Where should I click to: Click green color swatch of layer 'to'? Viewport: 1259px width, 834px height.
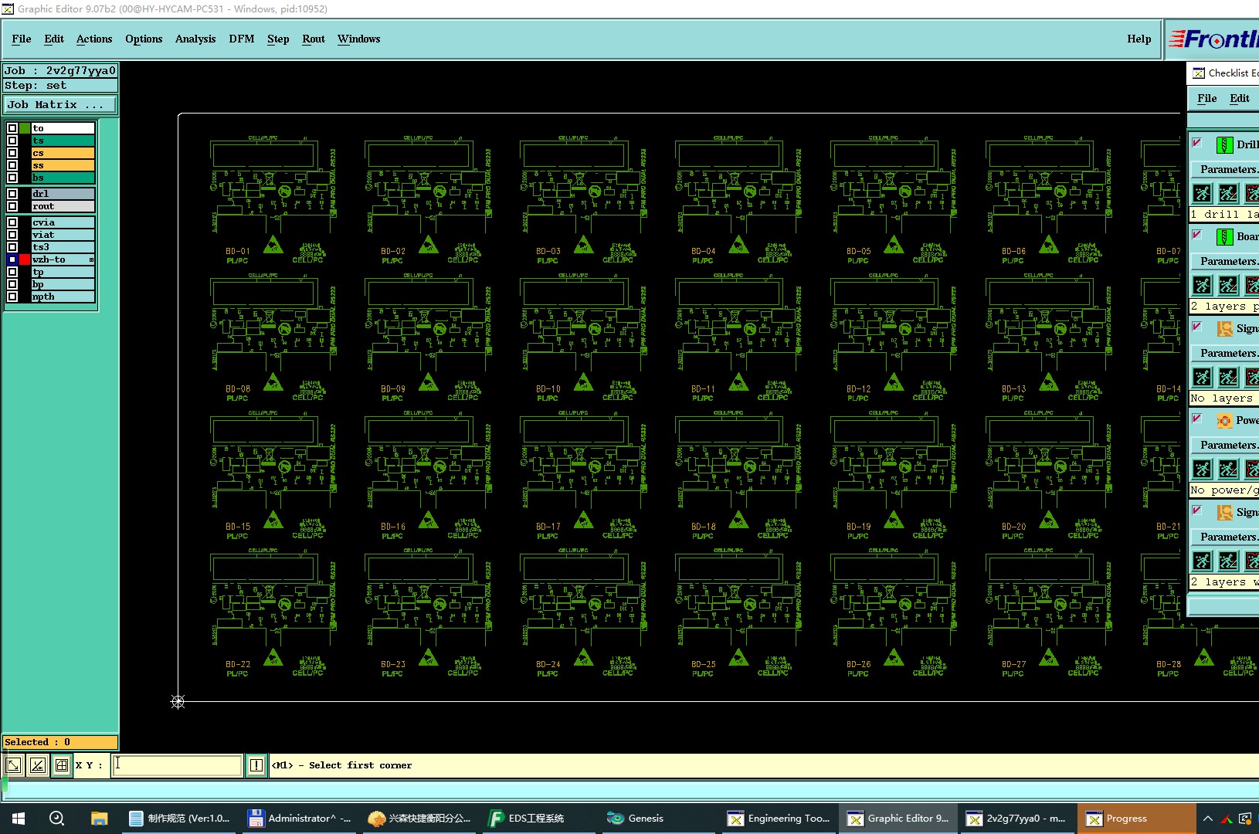[25, 128]
